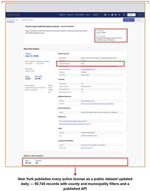Open the CATALOG menu item
The width and height of the screenshot is (150, 191).
pyautogui.click(x=70, y=15)
